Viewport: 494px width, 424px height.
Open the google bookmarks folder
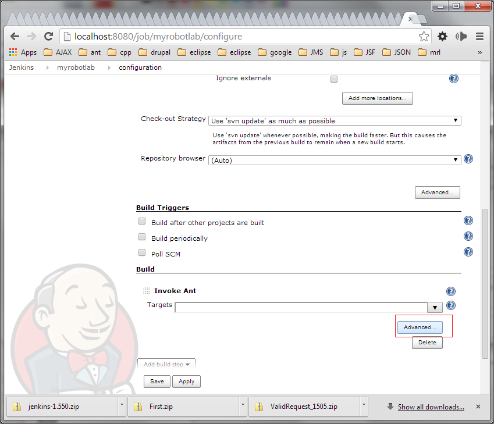pyautogui.click(x=275, y=52)
